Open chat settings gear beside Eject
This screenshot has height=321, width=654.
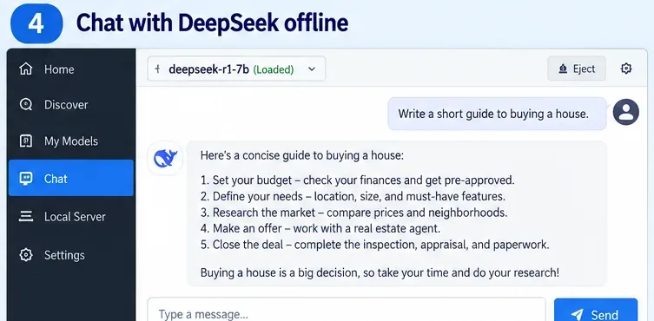point(626,69)
